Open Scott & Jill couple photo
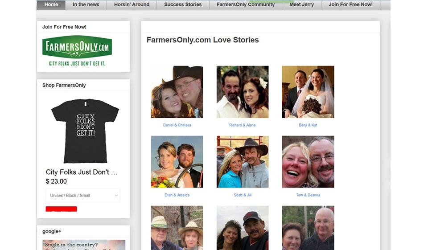428x250 pixels. (243, 162)
